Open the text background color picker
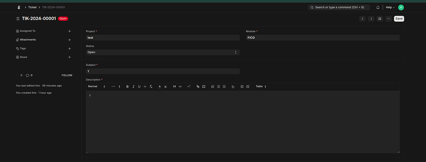Viewport: 426px width, 162px height. [166, 86]
